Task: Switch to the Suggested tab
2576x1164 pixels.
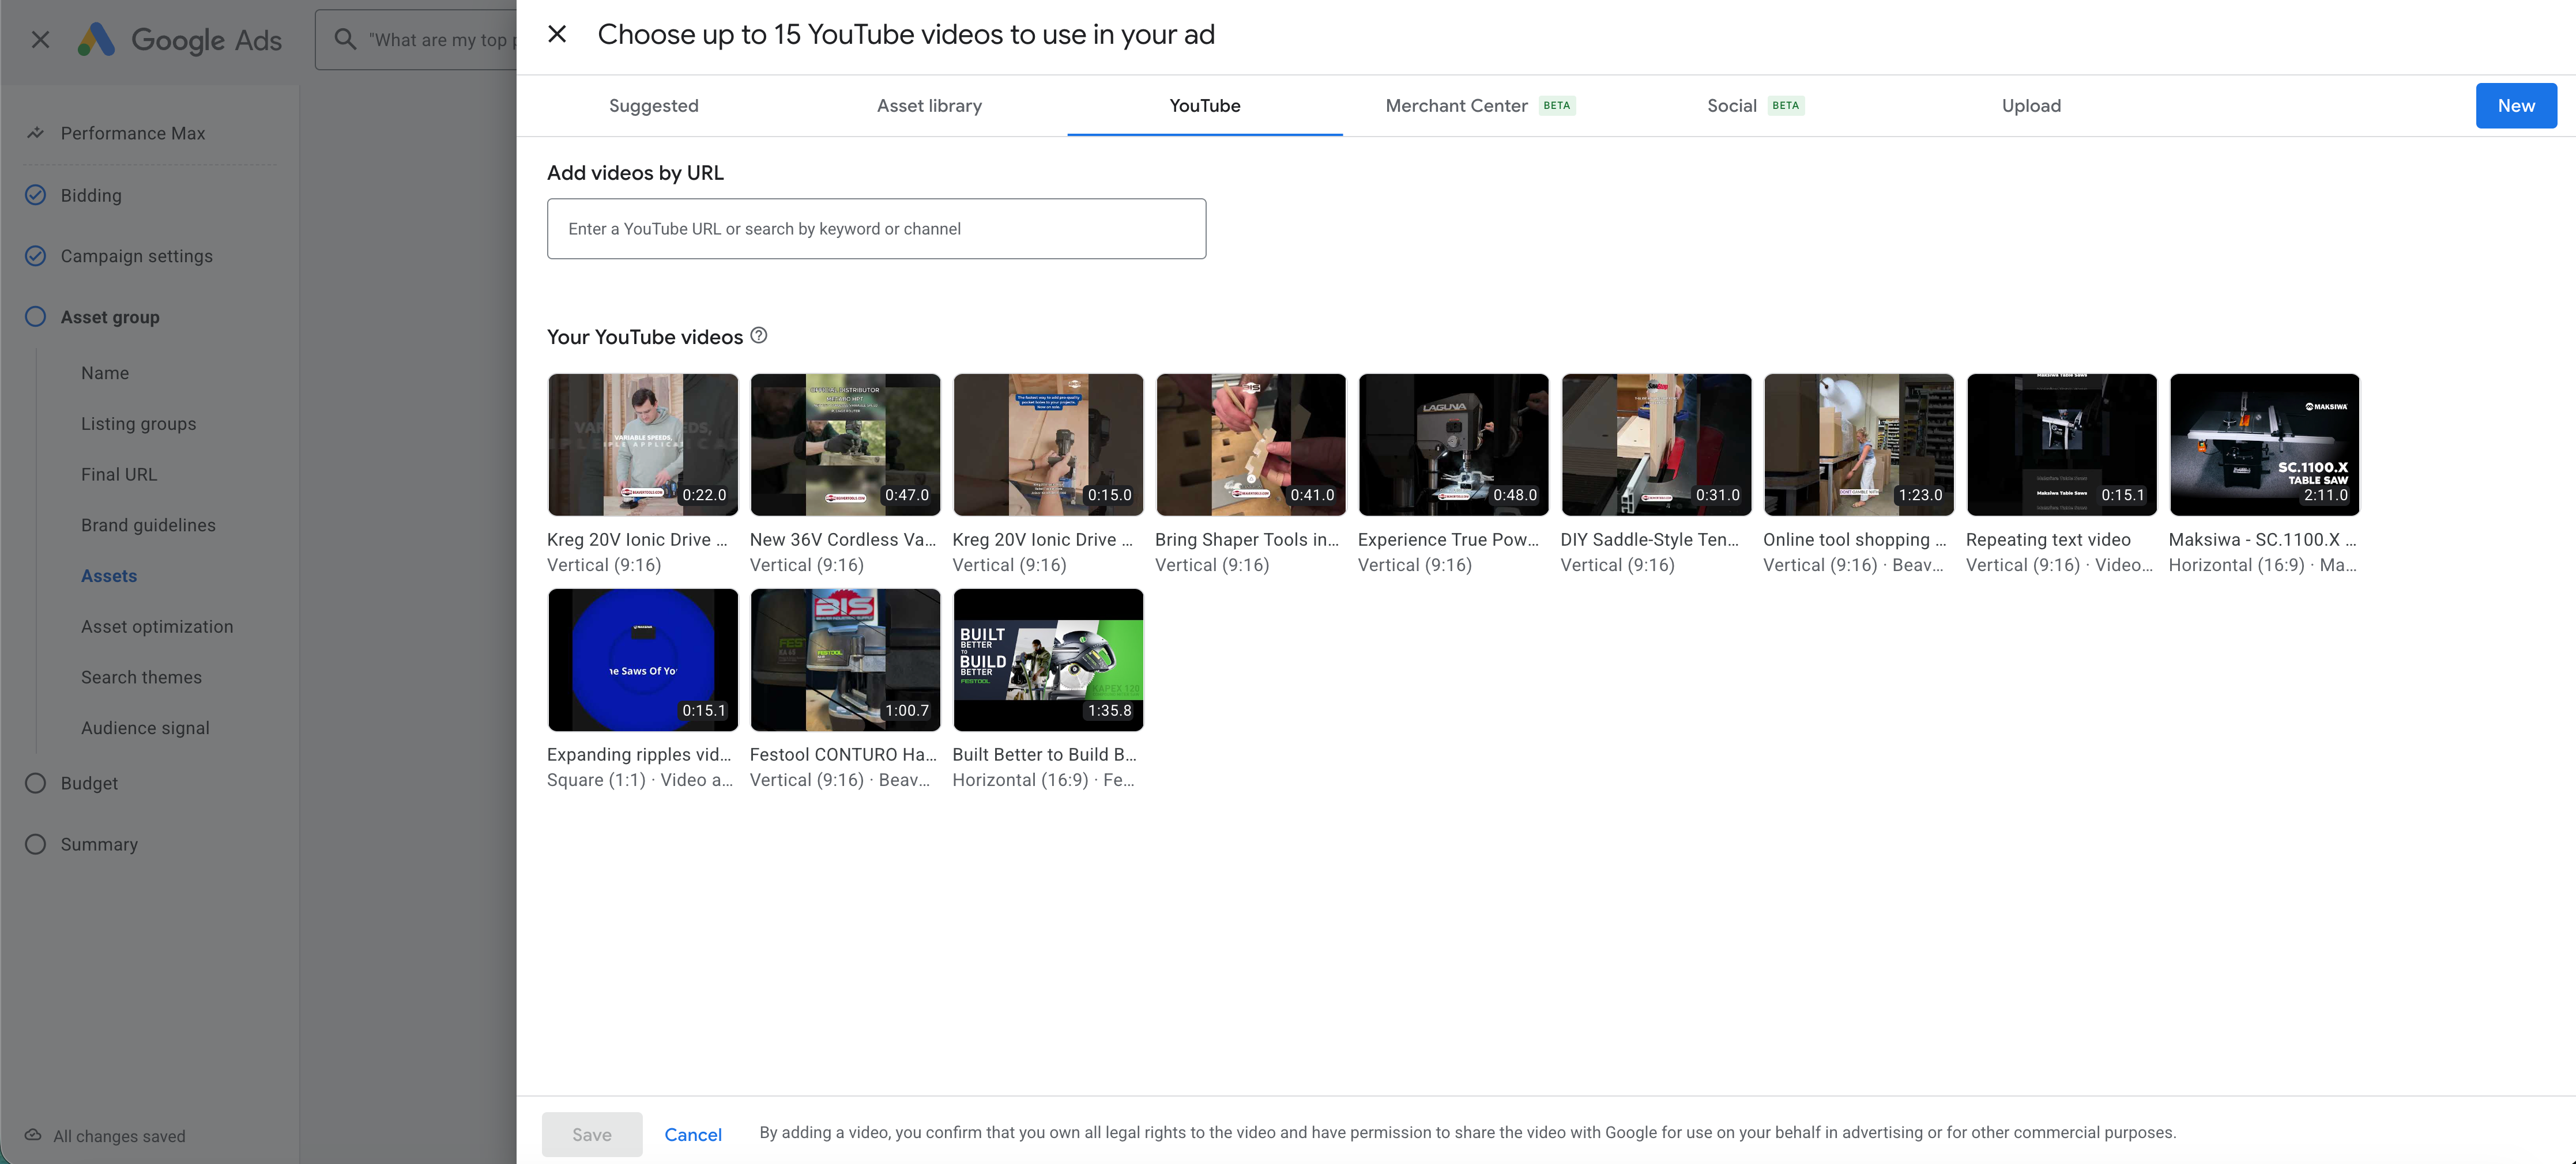Action: (x=654, y=106)
